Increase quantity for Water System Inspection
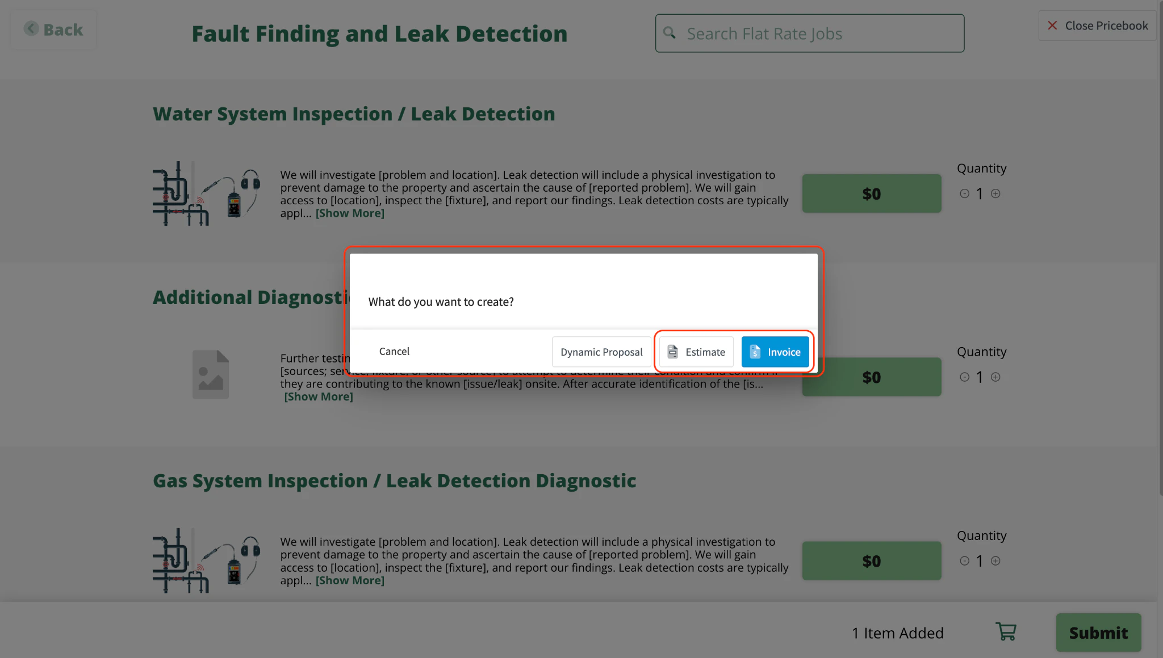Viewport: 1163px width, 658px height. tap(995, 193)
